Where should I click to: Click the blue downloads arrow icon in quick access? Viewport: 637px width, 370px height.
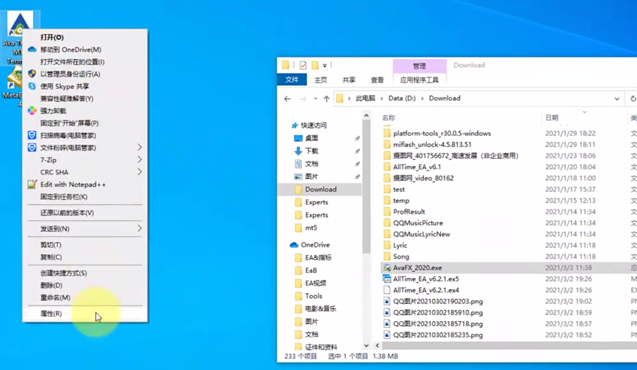point(298,151)
